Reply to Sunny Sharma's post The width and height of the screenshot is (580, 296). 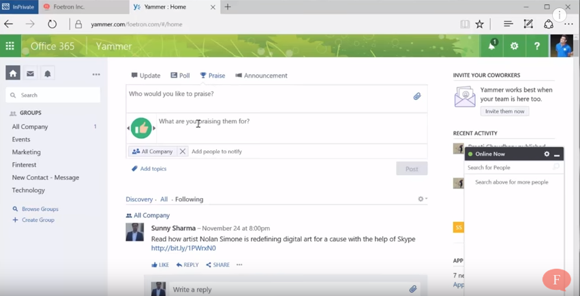pos(187,265)
